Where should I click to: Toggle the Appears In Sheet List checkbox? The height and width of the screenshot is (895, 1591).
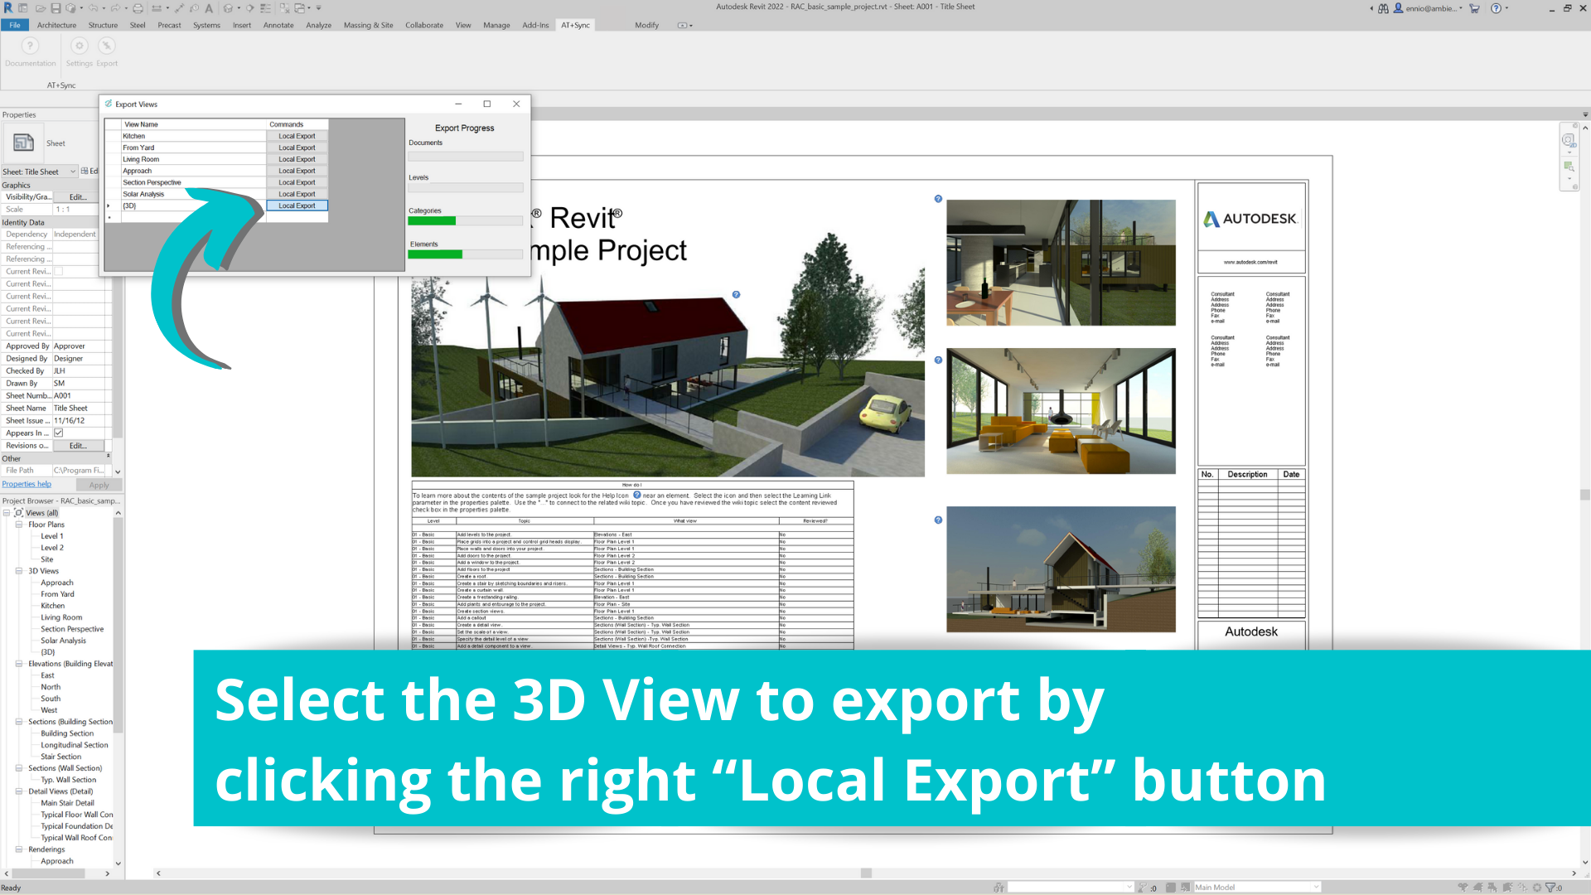pyautogui.click(x=59, y=433)
